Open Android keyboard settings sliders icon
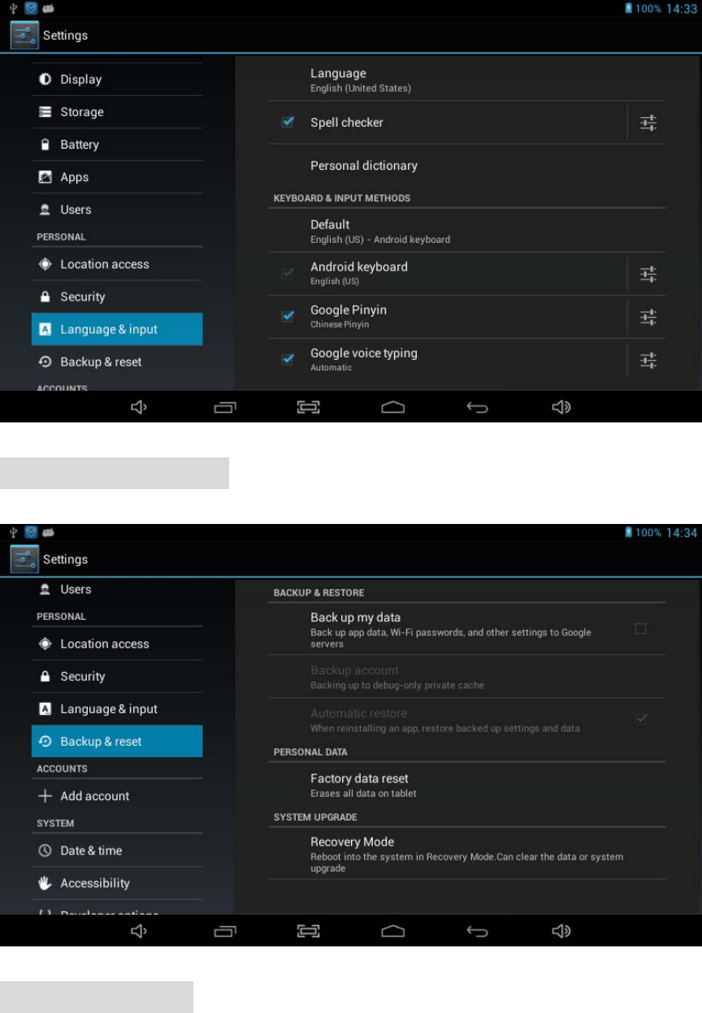This screenshot has width=702, height=1013. coord(648,274)
